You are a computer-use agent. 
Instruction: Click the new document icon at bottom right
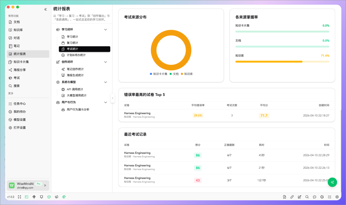(x=284, y=197)
